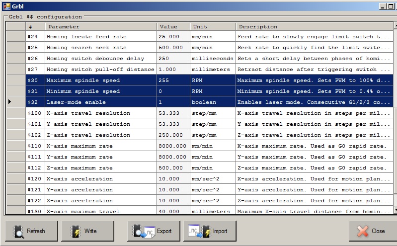Click 'boolean' unit of laser-mode row
397x246 pixels.
tap(213, 102)
